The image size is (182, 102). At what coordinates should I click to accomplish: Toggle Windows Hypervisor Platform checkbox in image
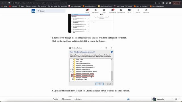tap(73, 65)
